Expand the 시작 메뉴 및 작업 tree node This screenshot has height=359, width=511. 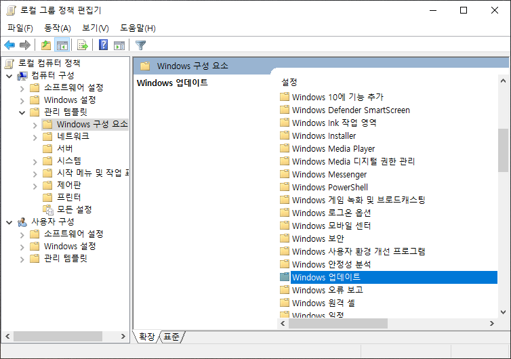(35, 174)
